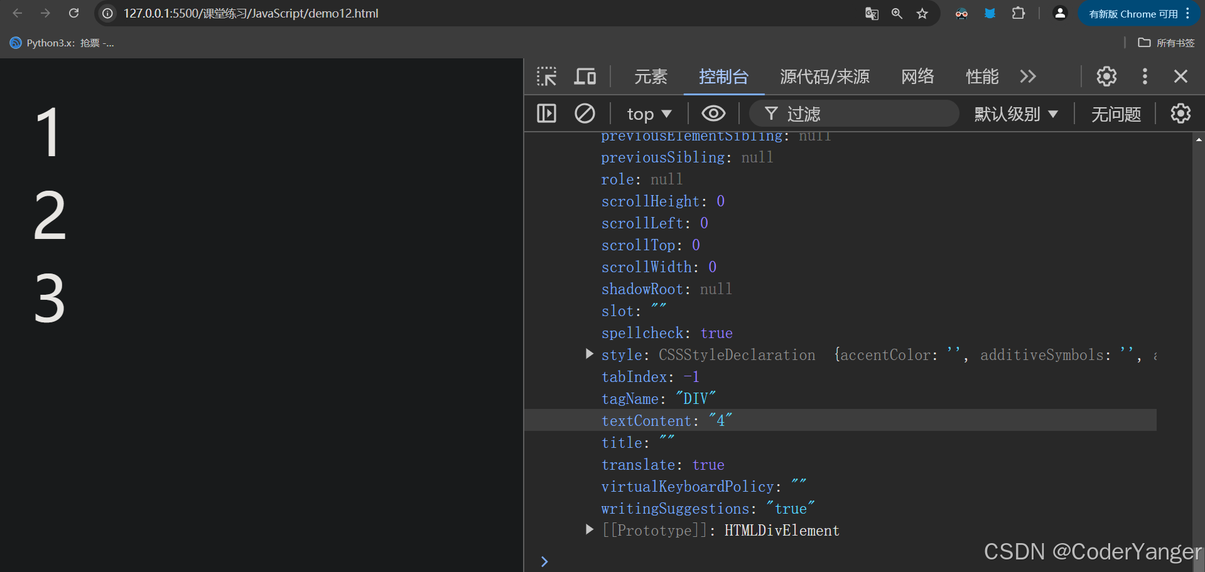Activate the inspect element picker icon
Screen dimensions: 1205x572
(547, 77)
